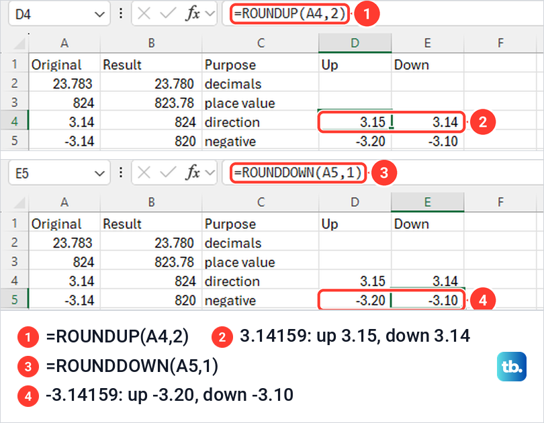Click the 'direction' cell in the upper sheet
544x423 pixels.
click(261, 122)
